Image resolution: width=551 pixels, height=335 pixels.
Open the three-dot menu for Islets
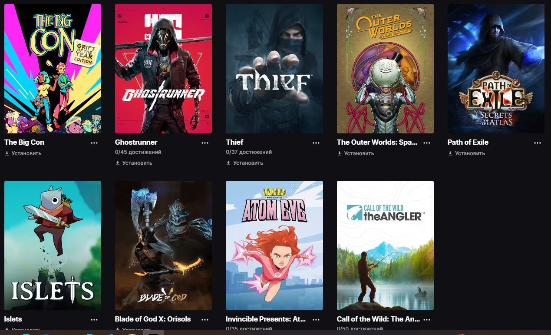point(94,319)
